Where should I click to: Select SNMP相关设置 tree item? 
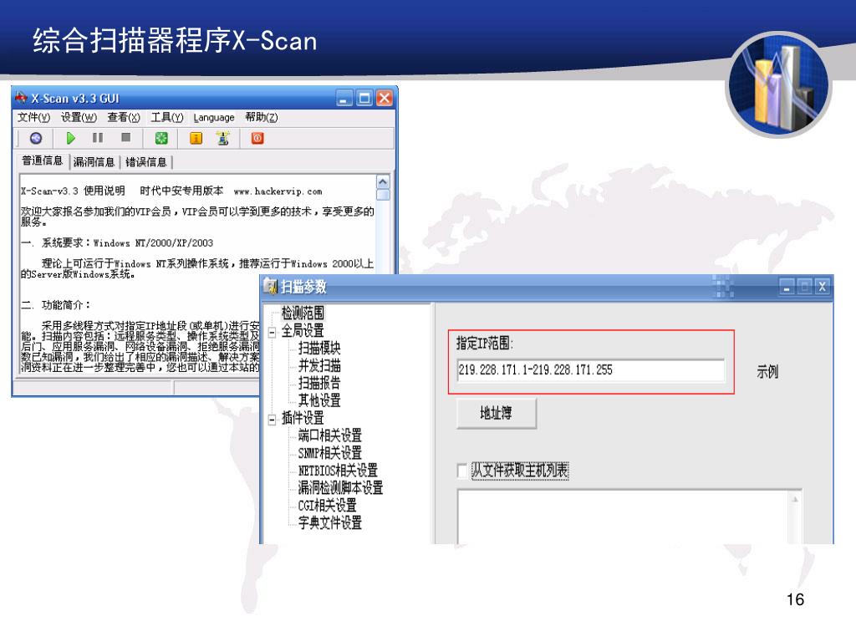(x=329, y=452)
